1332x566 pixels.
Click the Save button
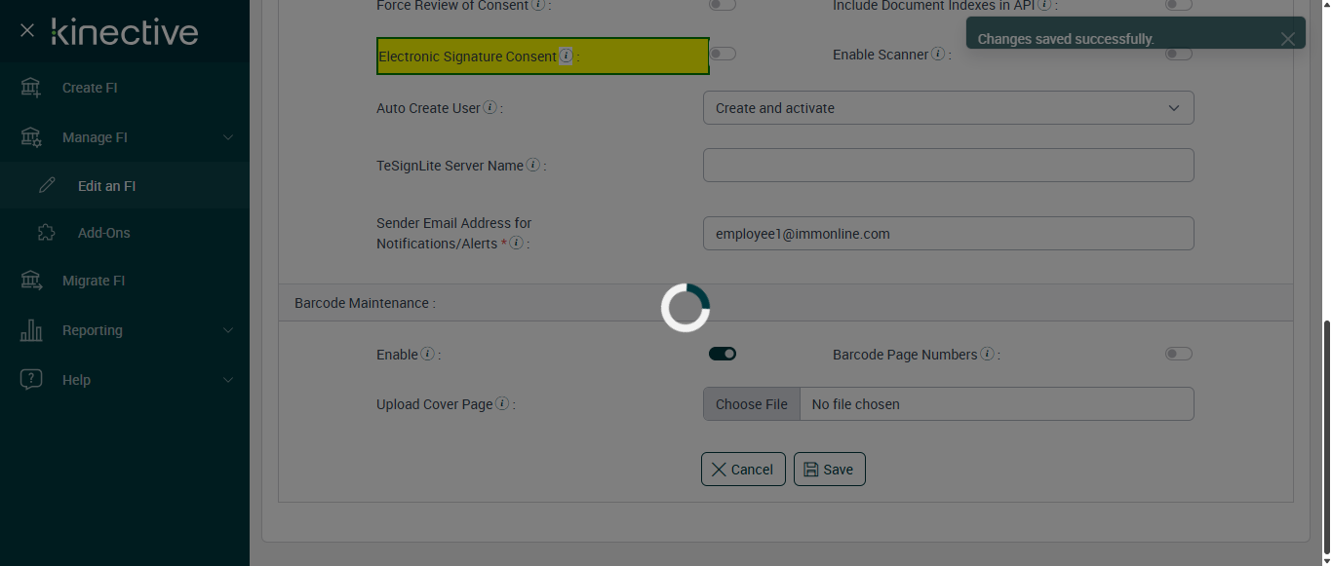pyautogui.click(x=830, y=470)
